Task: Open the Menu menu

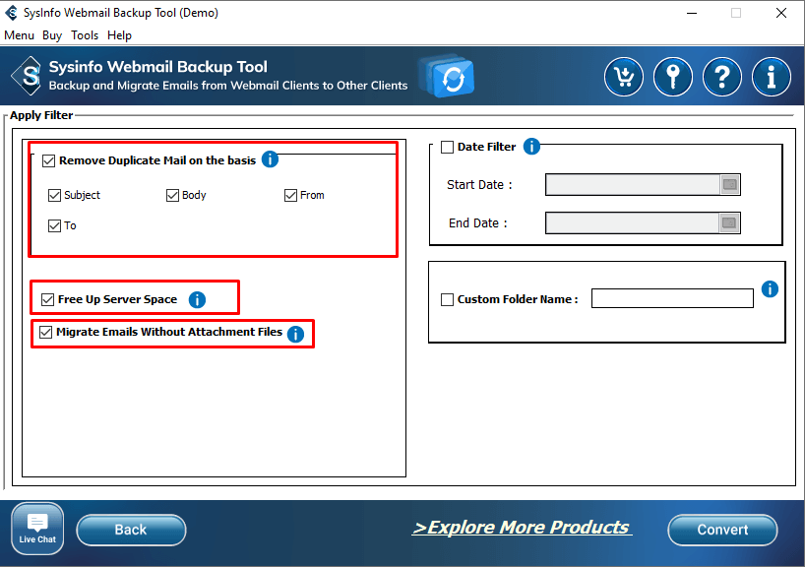Action: click(19, 35)
